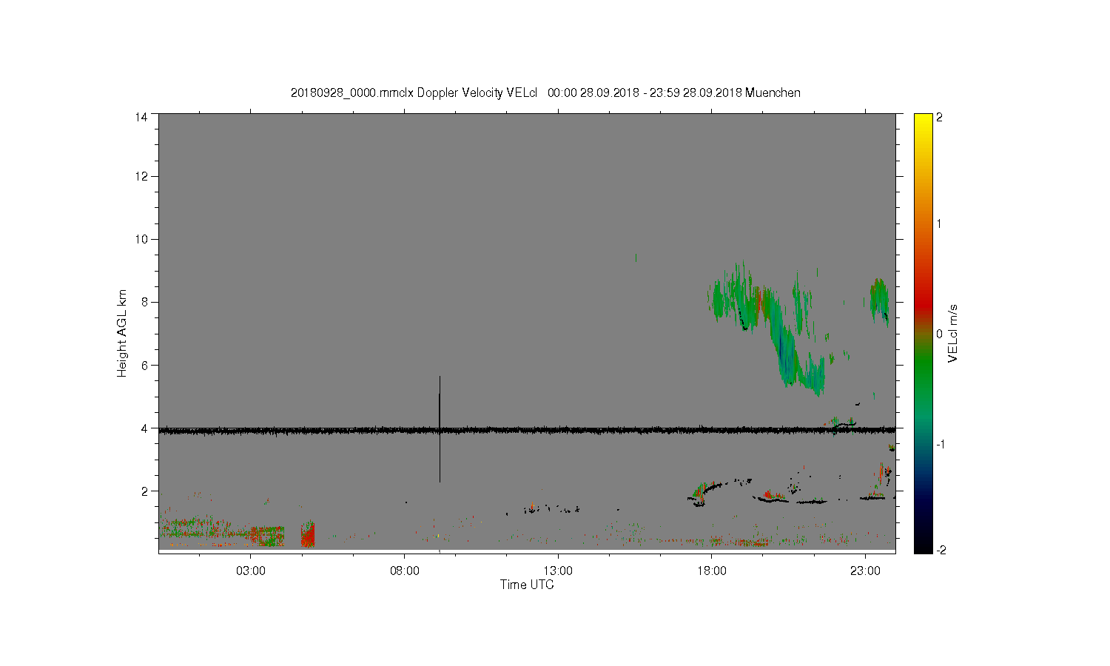This screenshot has width=1110, height=666.
Task: Click the 08:00 time tick label
Action: 405,571
